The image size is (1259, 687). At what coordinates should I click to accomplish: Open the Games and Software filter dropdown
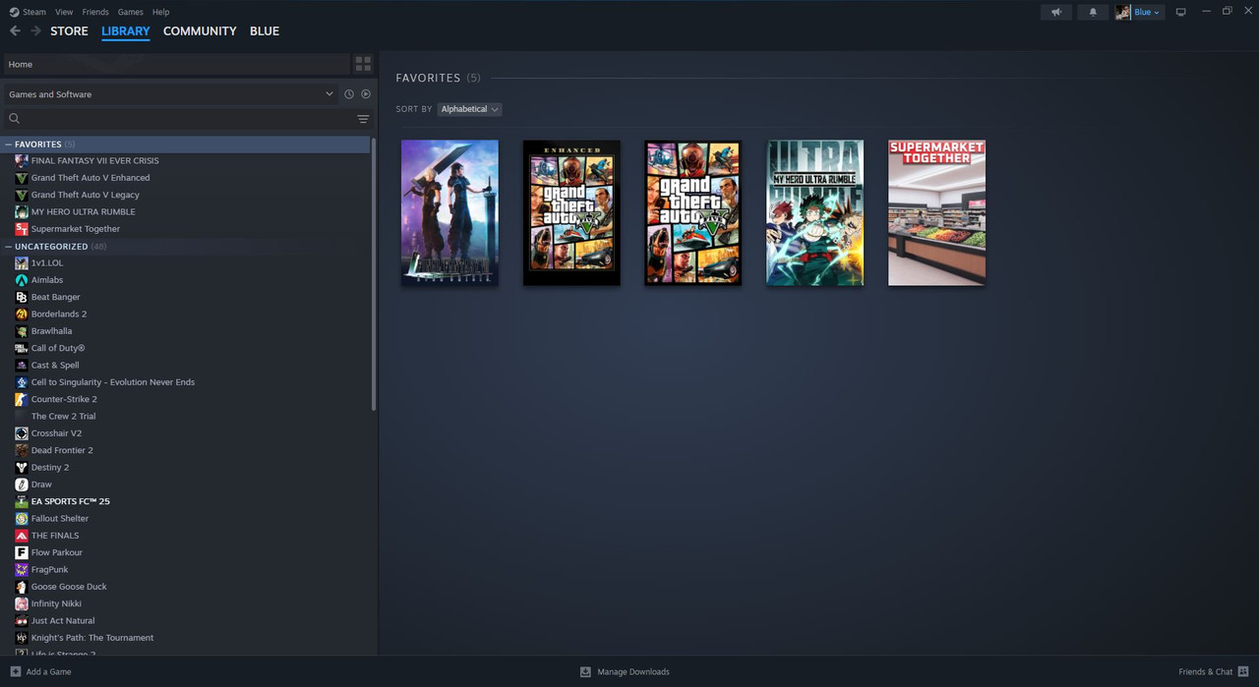click(171, 94)
